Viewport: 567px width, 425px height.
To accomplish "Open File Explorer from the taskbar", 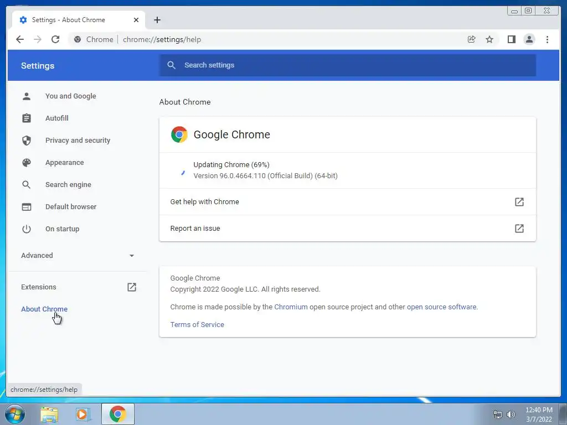I will (x=49, y=414).
